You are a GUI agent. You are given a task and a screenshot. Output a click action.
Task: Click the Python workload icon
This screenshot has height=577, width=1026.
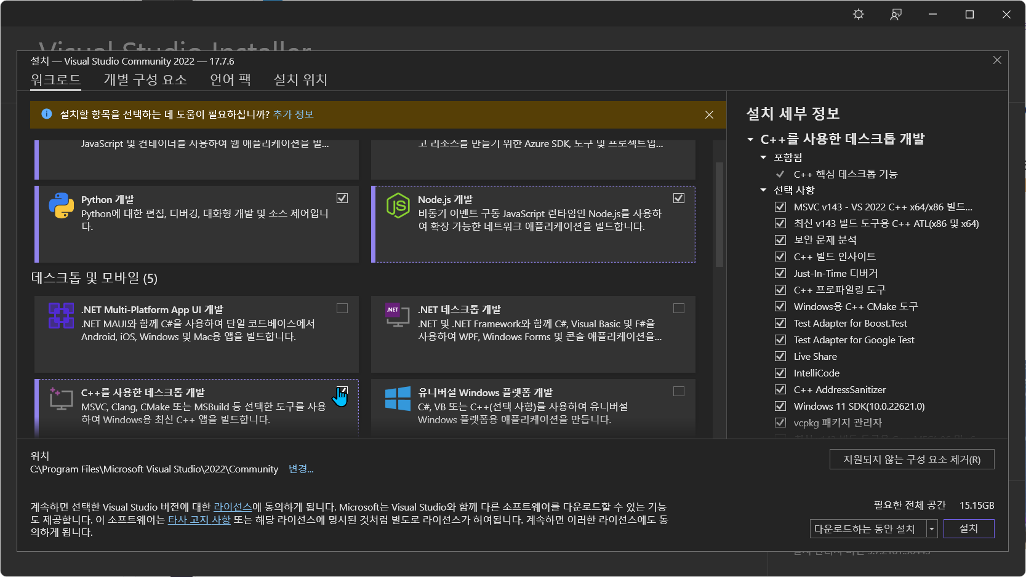[x=62, y=205]
